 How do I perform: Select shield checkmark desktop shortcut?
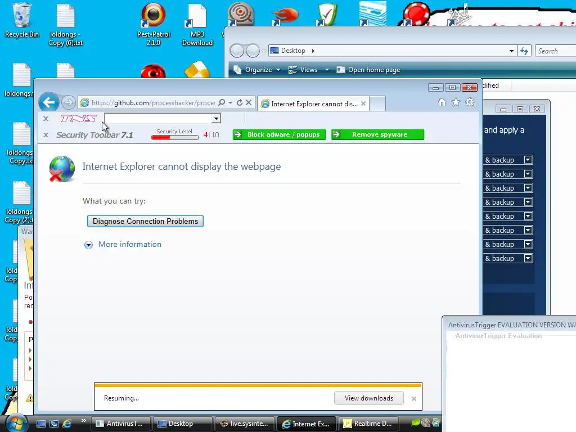(x=327, y=14)
